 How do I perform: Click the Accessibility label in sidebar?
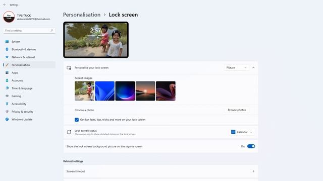click(x=19, y=104)
